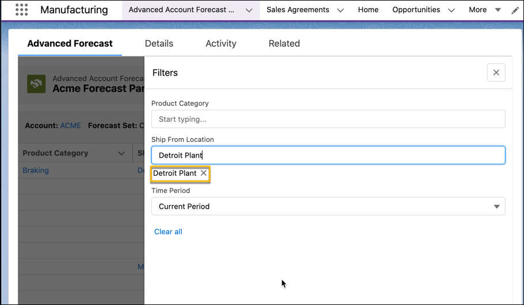Remove the Detroit Plant filter pill
524x305 pixels.
pos(204,173)
